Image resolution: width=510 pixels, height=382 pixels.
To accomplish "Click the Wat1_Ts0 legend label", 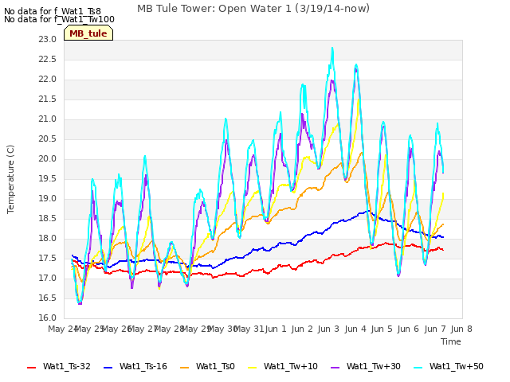I will (x=215, y=366).
